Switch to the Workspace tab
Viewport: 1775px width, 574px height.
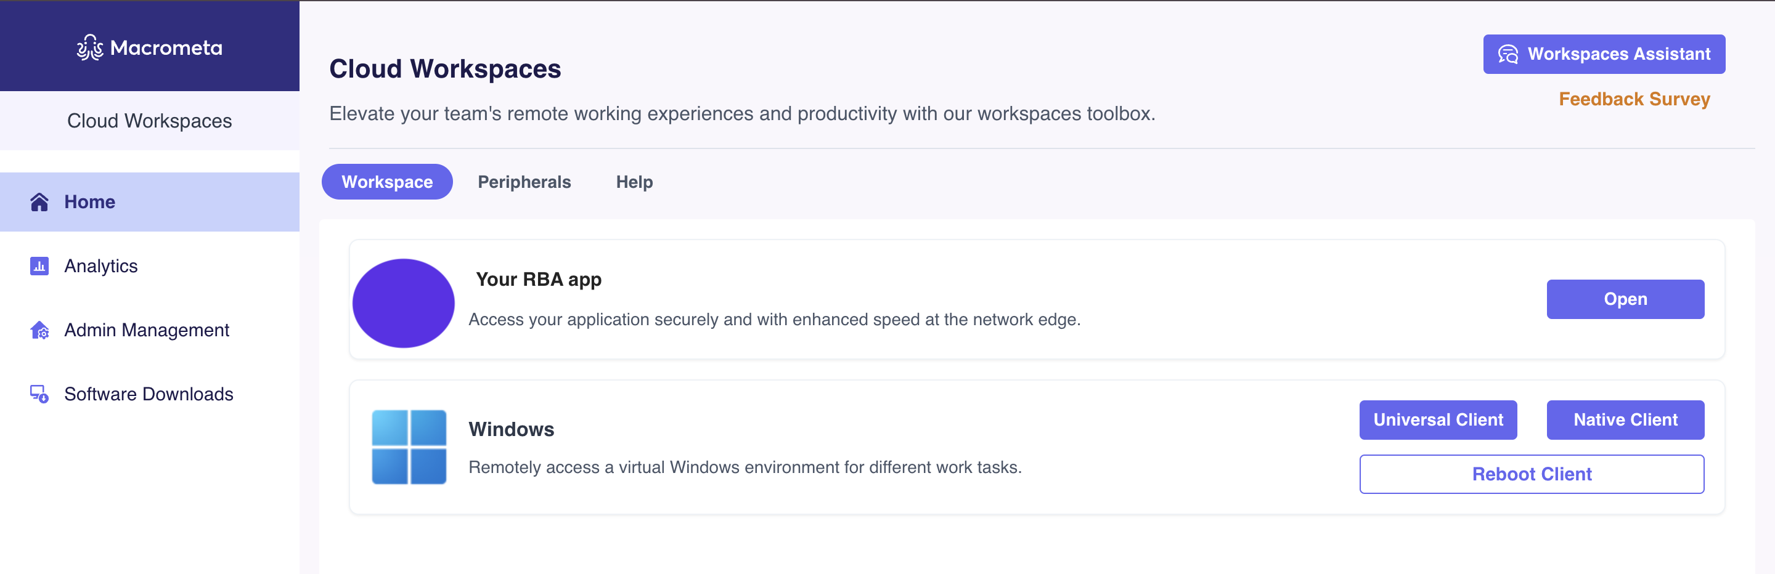(386, 182)
